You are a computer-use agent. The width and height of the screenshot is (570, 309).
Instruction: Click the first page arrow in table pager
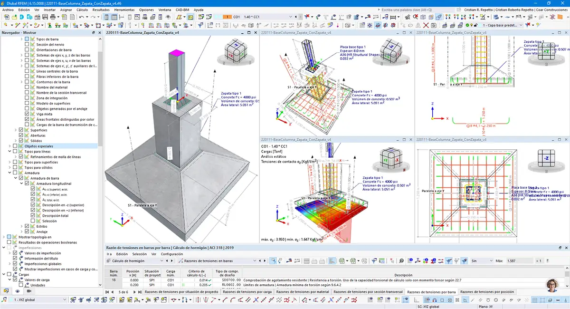107,291
